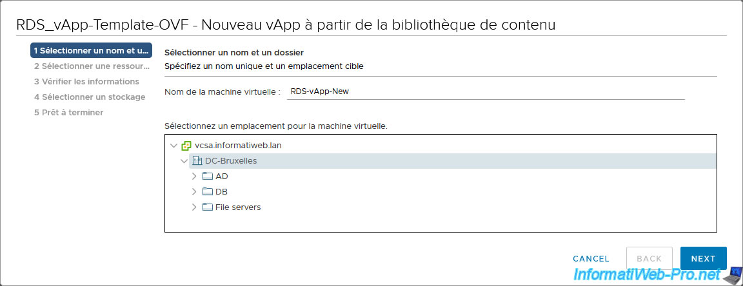The image size is (743, 286).
Task: Open step 1 Sélectionner un nom
Action: point(91,50)
